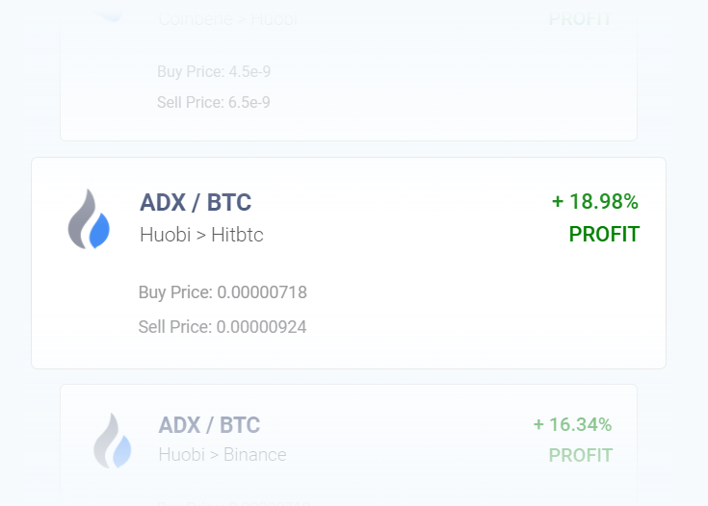The image size is (708, 506).
Task: Select Buy Price 0.00000718 text
Action: pos(223,292)
